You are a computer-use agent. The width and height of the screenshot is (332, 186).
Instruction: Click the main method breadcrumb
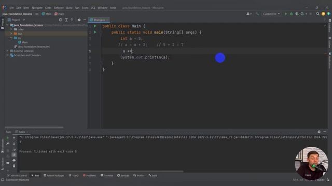pos(60,14)
